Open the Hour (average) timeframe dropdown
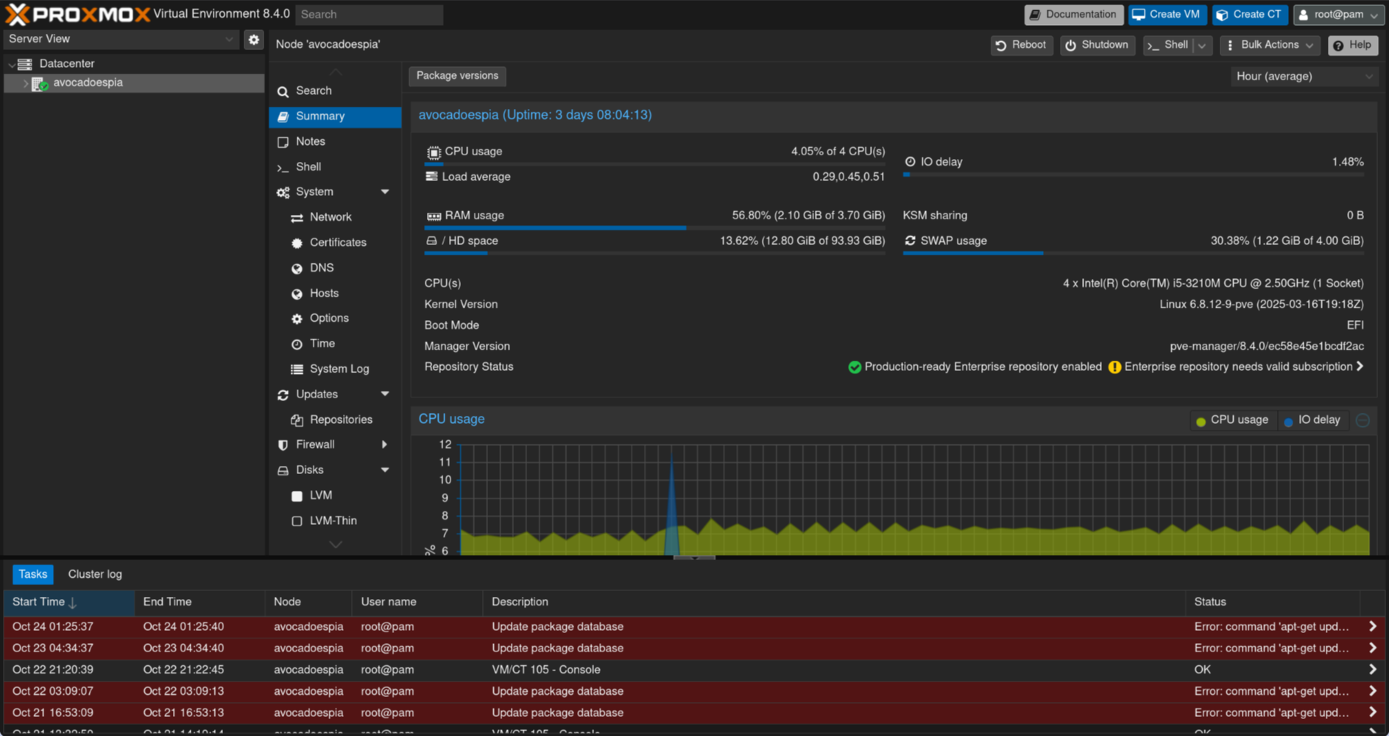Screen dimensions: 1389x736 pyautogui.click(x=1304, y=76)
